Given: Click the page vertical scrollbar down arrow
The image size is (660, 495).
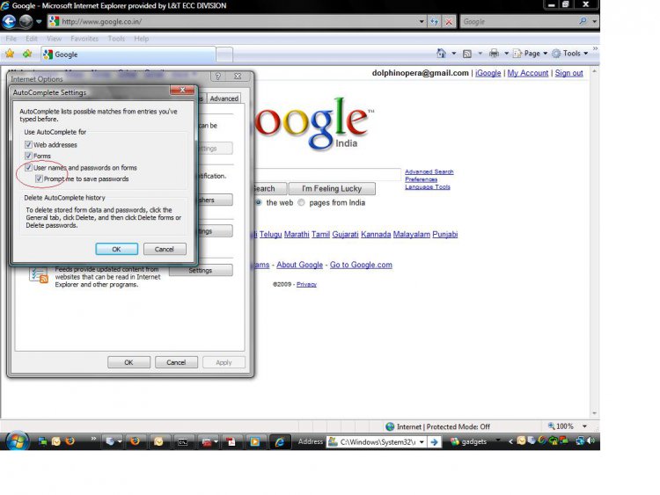Looking at the screenshot, I should point(594,413).
